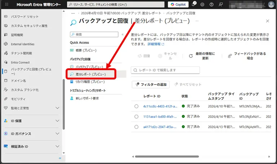Open the notifications bell
Image resolution: width=277 pixels, height=164 pixels.
click(x=193, y=4)
